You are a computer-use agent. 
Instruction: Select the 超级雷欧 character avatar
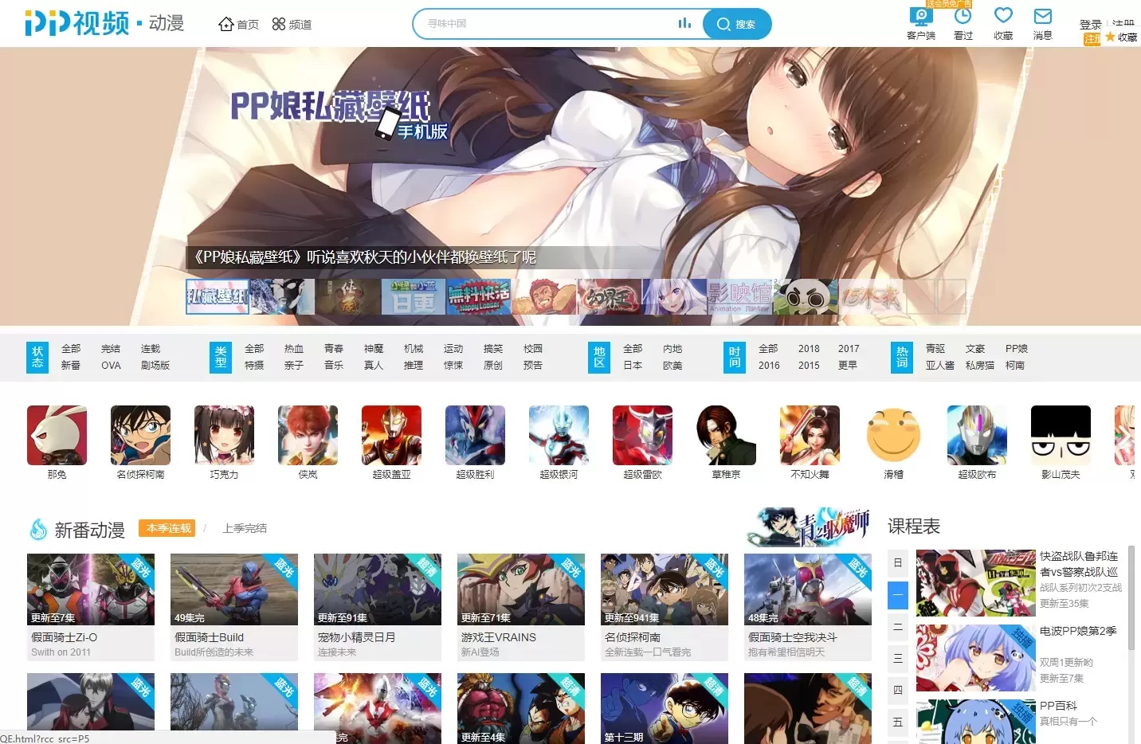[642, 435]
